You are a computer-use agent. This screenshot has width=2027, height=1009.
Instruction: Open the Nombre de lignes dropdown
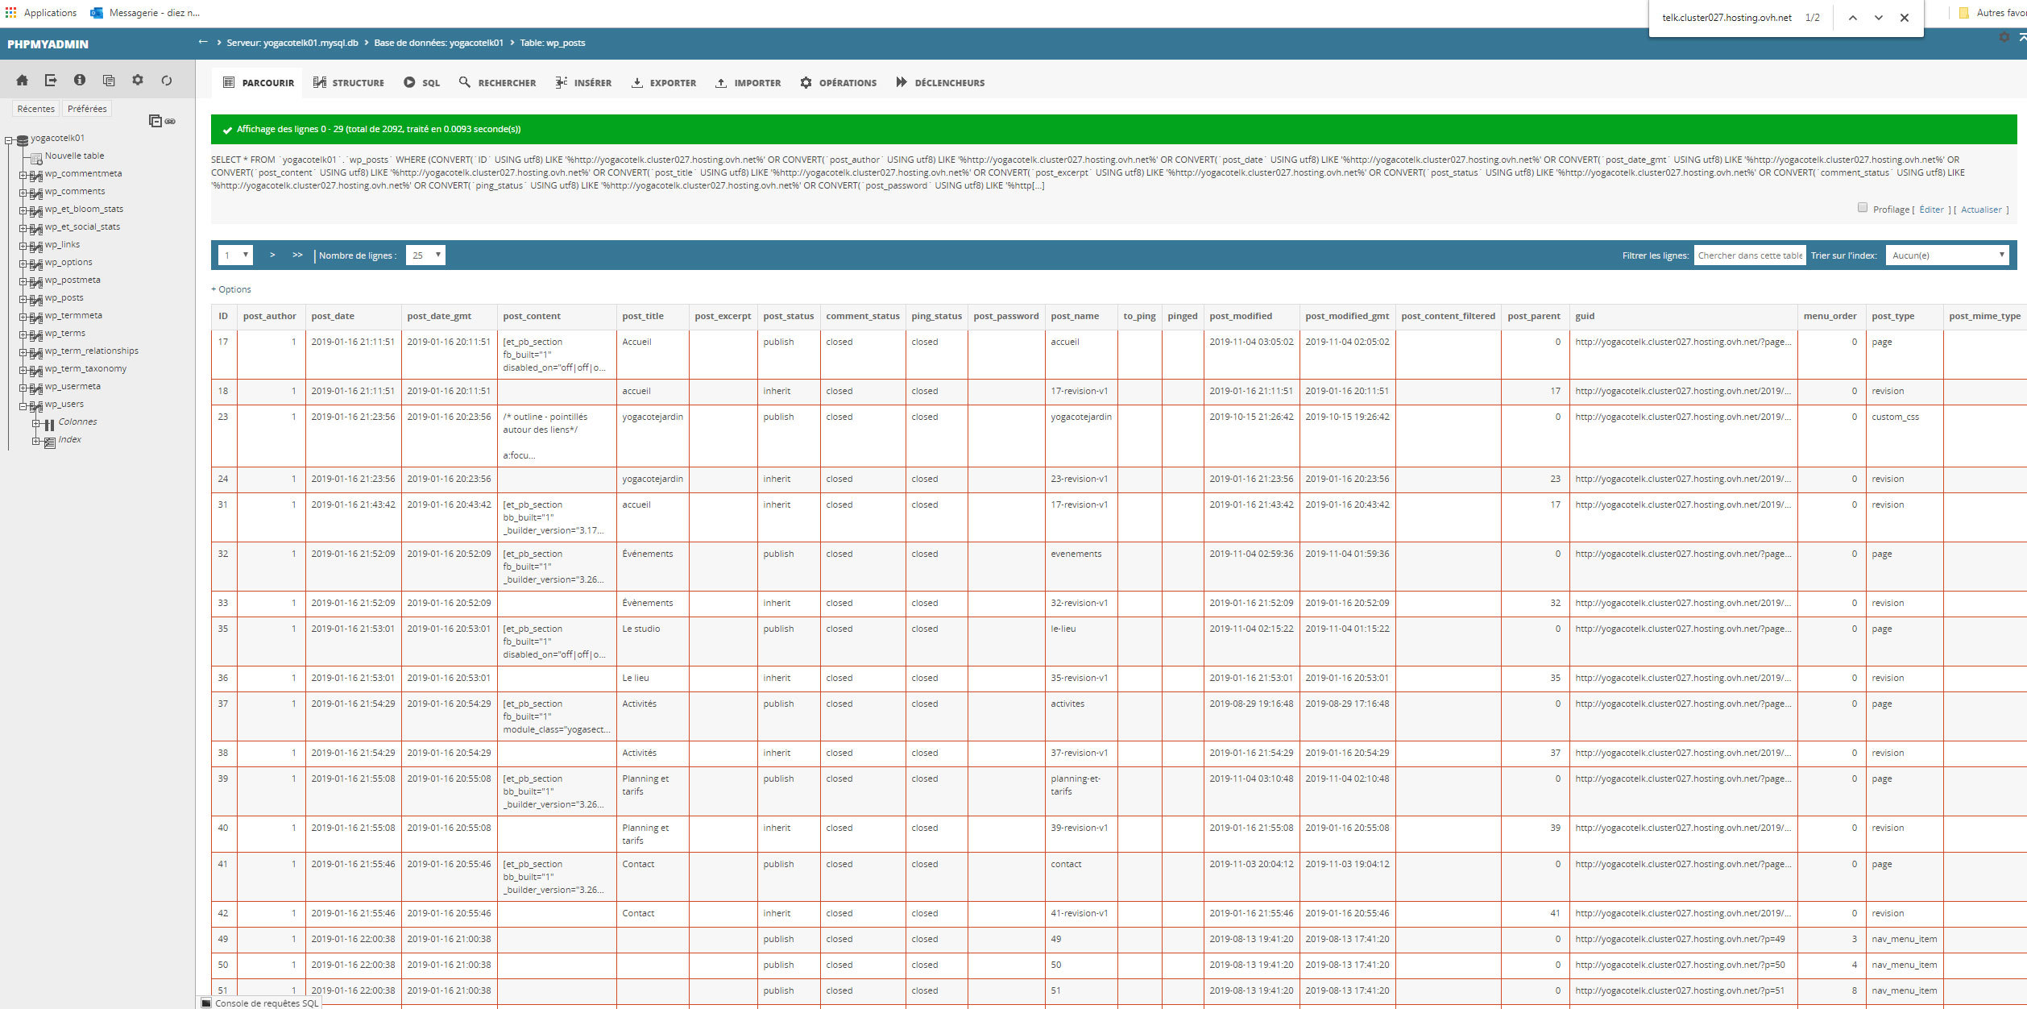425,255
